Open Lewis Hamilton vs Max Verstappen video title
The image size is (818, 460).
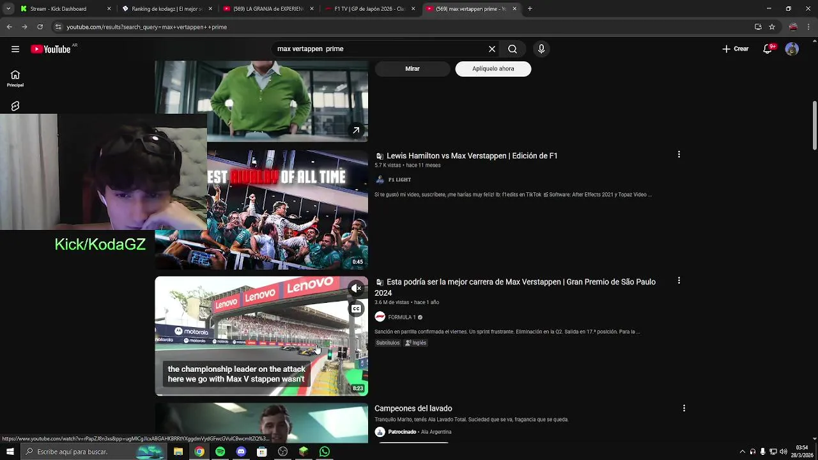point(472,156)
